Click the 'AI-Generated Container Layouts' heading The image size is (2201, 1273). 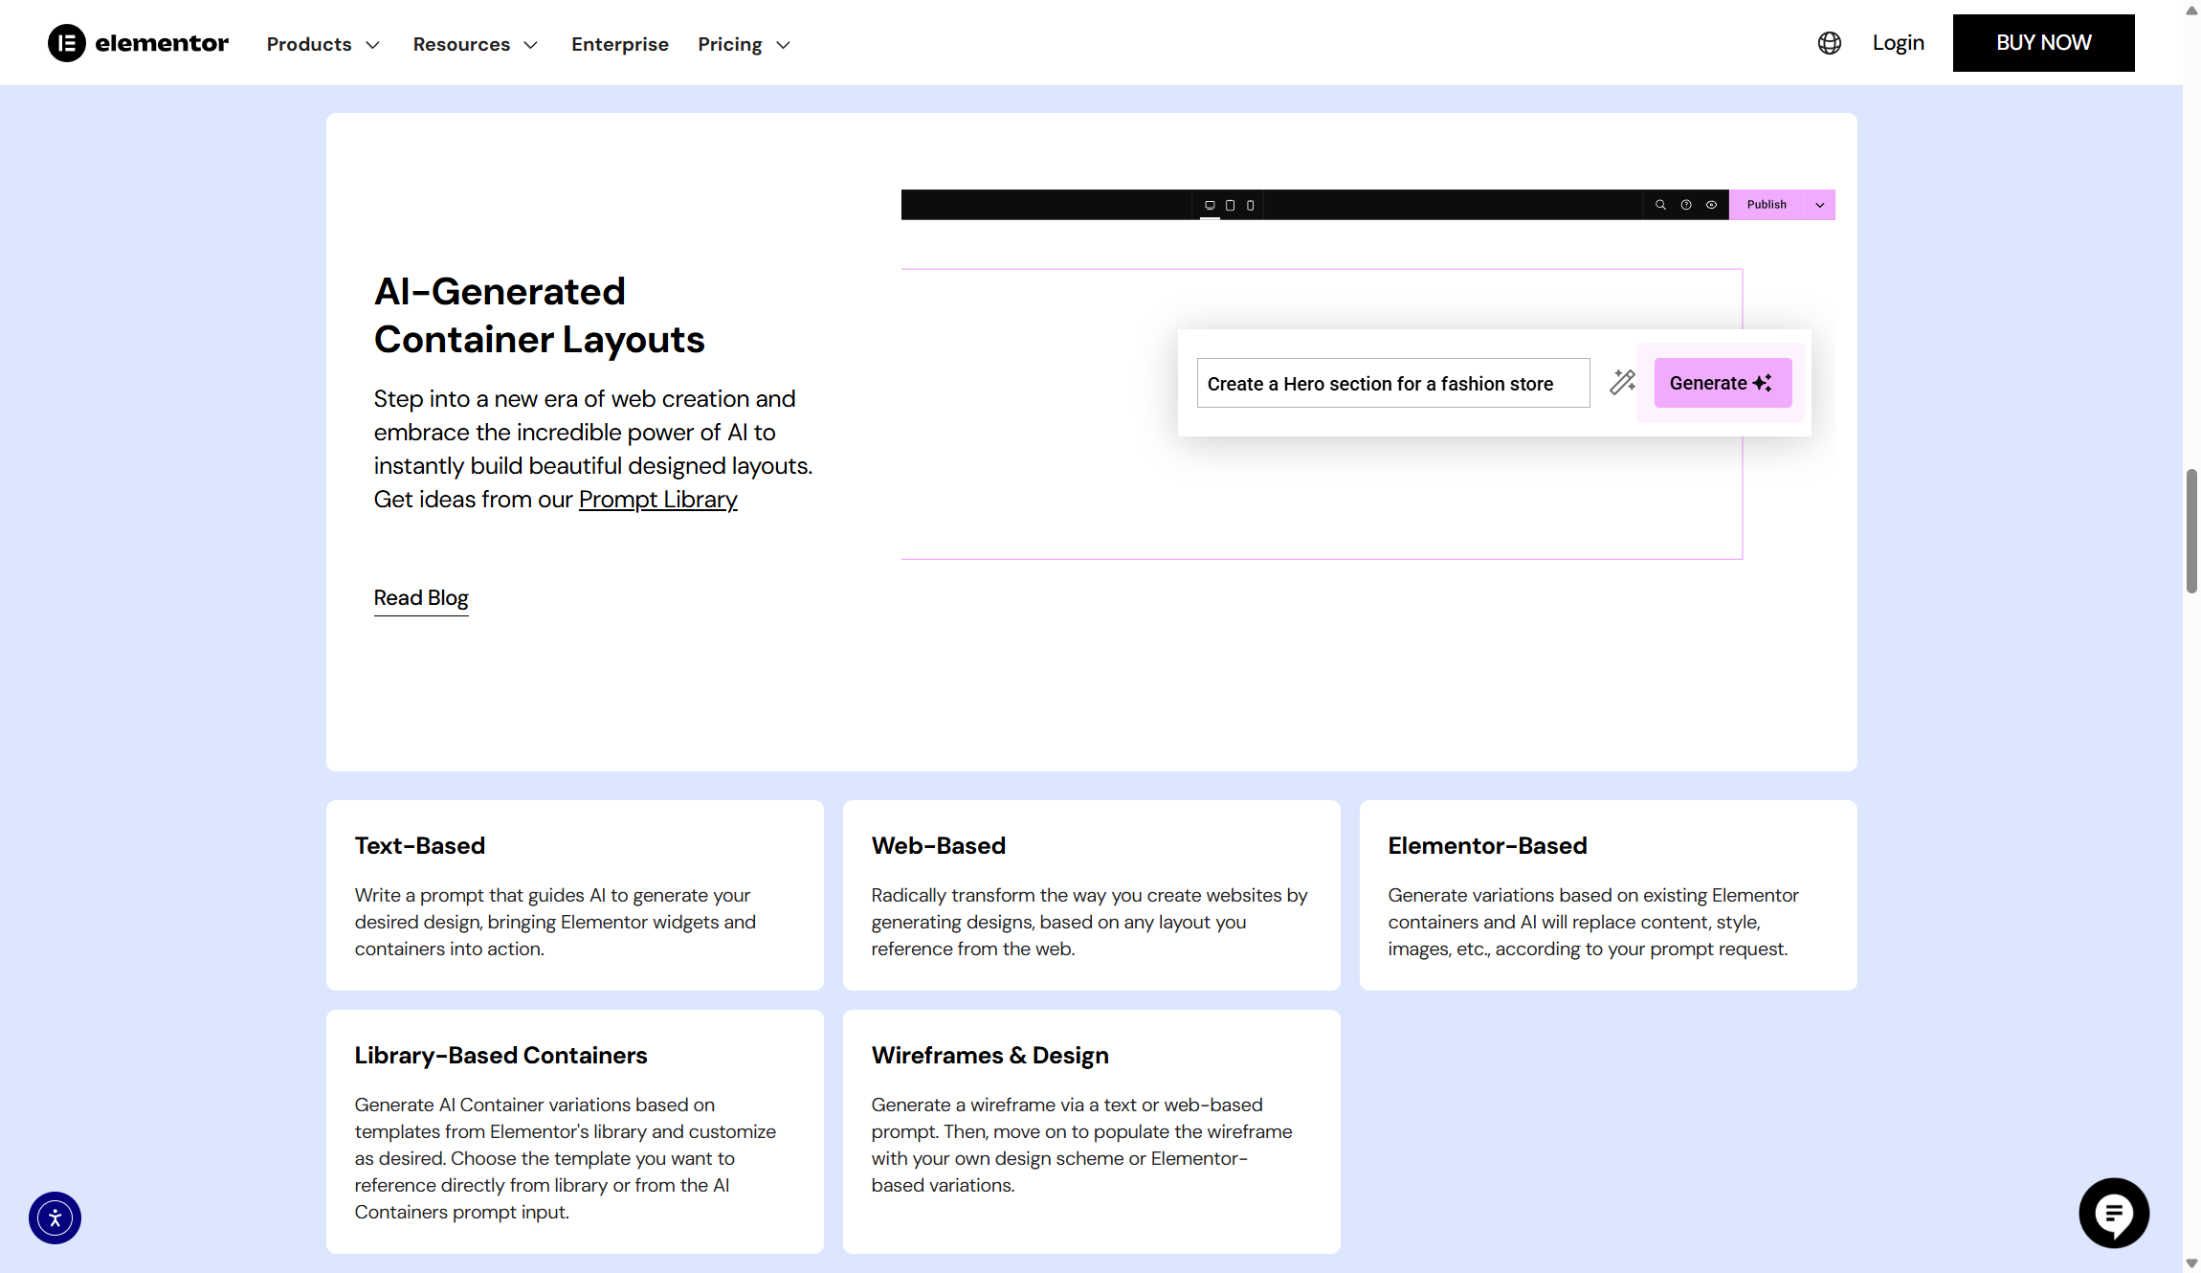coord(539,315)
